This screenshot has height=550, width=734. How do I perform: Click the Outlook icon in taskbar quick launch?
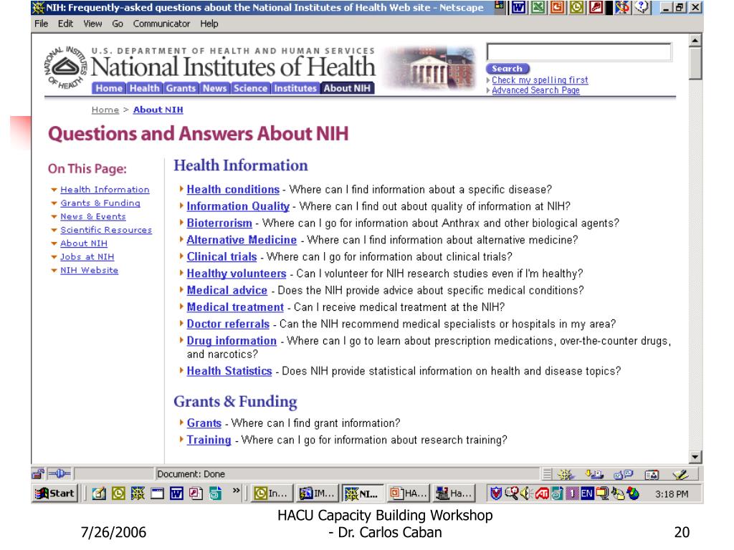click(118, 493)
